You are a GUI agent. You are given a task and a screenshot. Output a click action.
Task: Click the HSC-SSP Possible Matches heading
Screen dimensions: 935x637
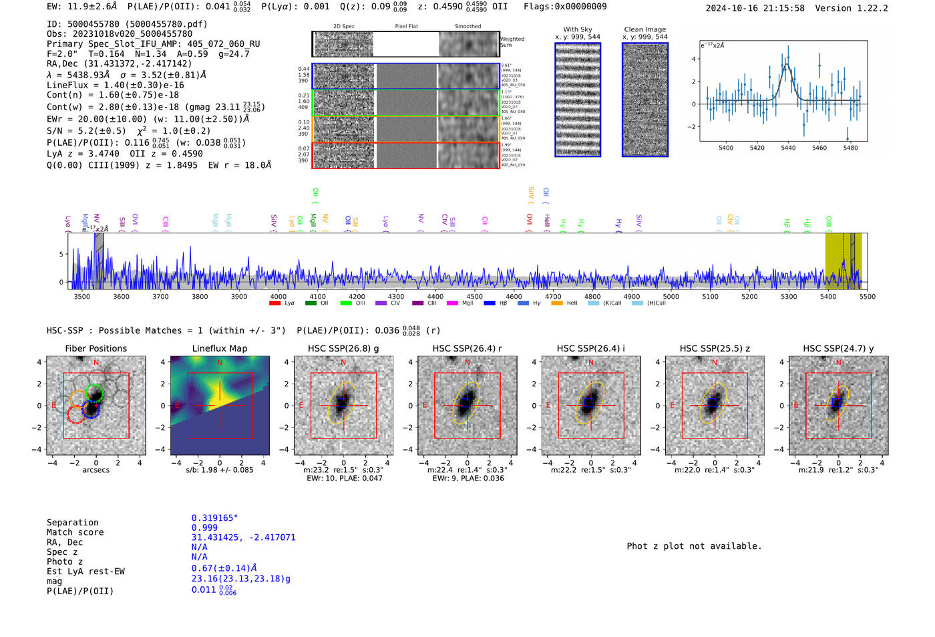click(166, 330)
